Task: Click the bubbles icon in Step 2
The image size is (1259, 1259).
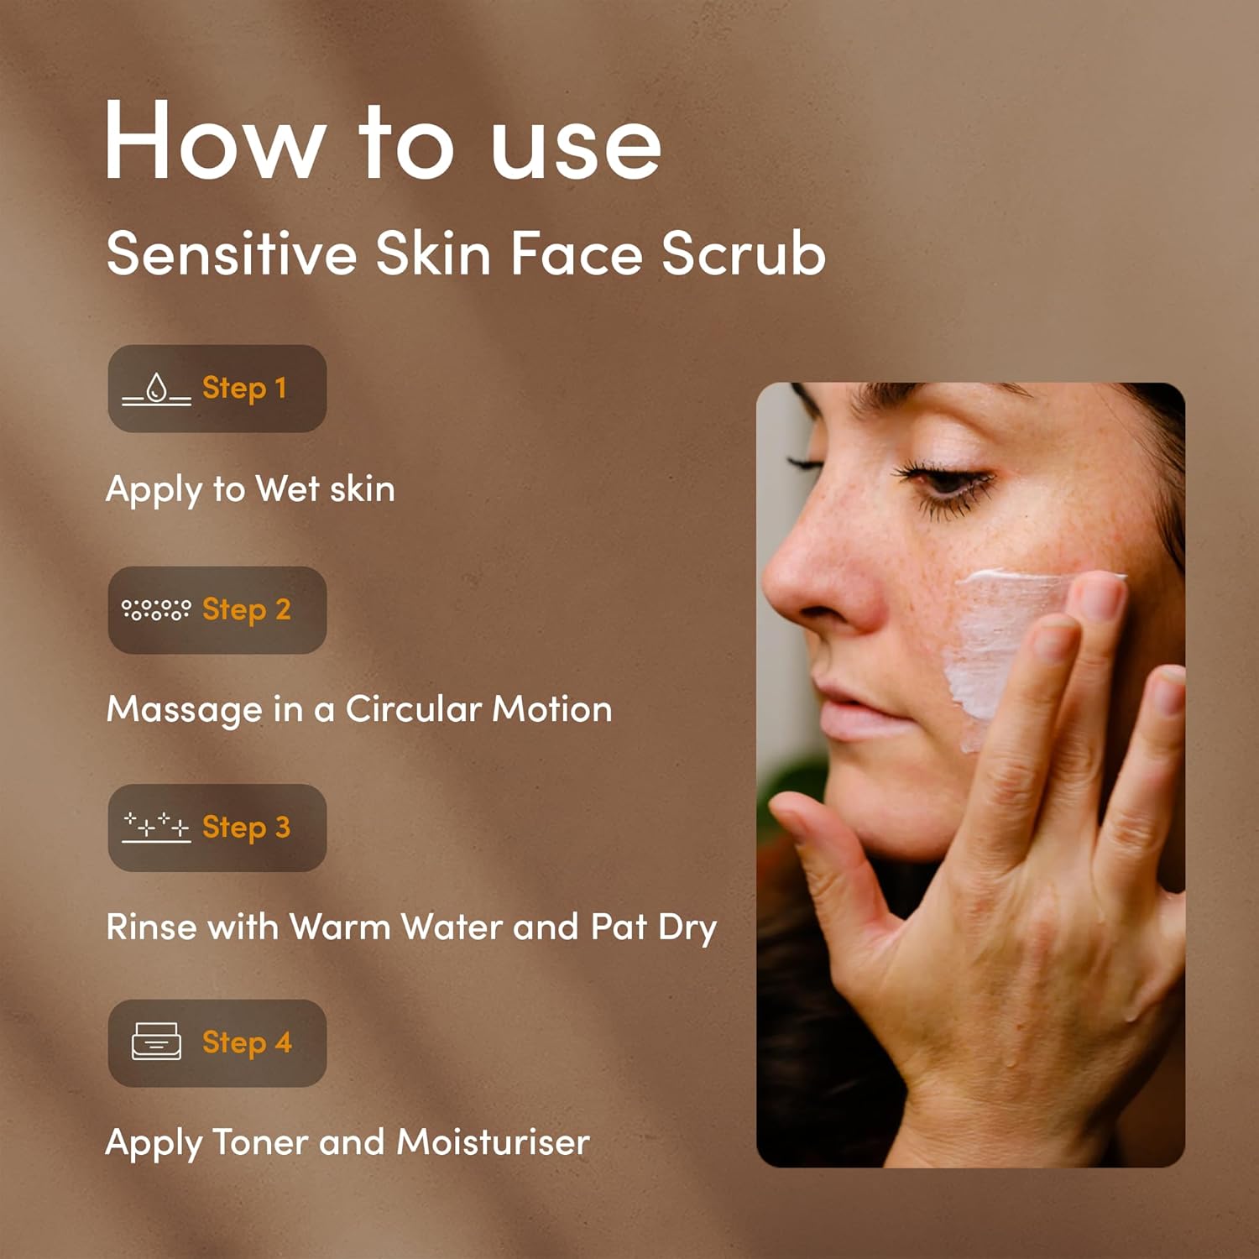Action: click(x=156, y=609)
